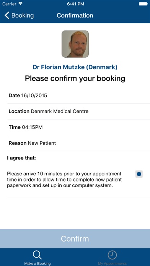Open the Dr Florian Mutzke (Denmark) name link
Viewport: 150px width, 266px height.
point(75,67)
